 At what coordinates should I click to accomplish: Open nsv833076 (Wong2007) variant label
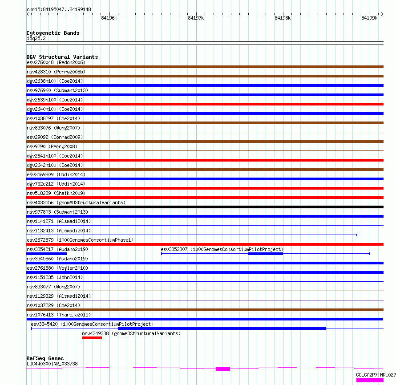tap(53, 128)
